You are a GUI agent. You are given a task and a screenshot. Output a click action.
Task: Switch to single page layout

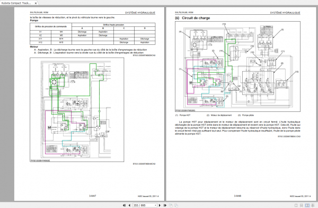(x=296, y=205)
